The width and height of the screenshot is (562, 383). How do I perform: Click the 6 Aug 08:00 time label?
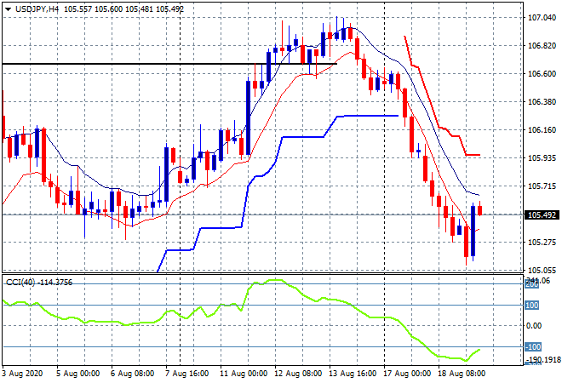point(132,374)
